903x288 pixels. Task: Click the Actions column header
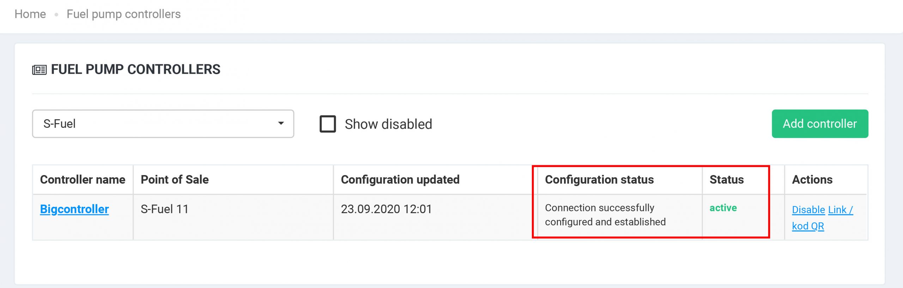(x=812, y=180)
